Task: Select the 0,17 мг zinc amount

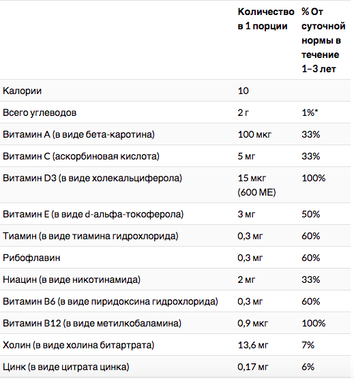Action: coord(253,367)
